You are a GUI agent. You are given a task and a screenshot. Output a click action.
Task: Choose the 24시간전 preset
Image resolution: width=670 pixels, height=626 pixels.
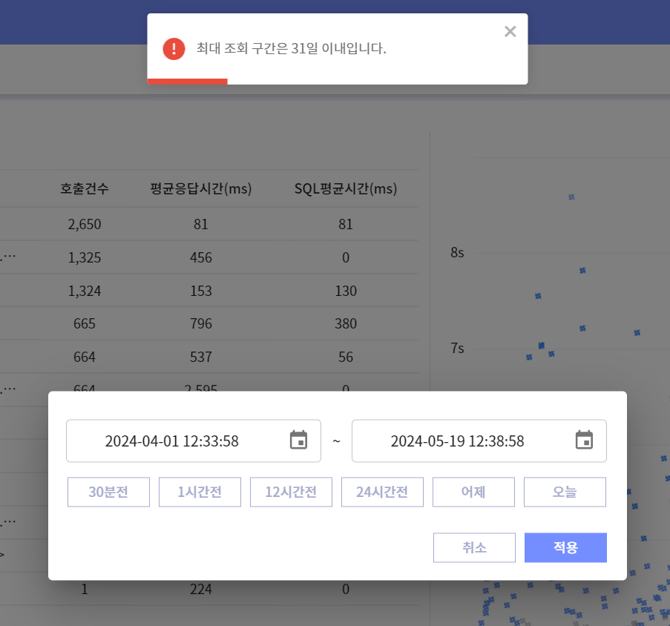coord(382,492)
